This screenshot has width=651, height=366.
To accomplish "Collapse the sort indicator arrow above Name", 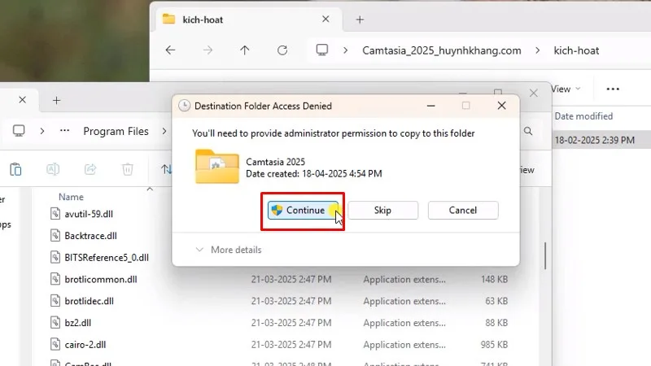I will click(150, 190).
